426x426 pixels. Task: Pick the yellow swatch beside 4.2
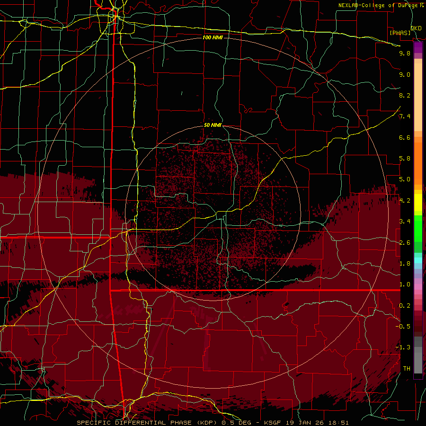click(x=418, y=203)
